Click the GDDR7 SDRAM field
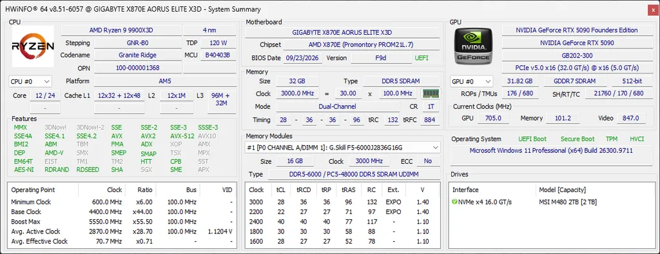Viewport: 660px width, 254px height. pos(575,81)
